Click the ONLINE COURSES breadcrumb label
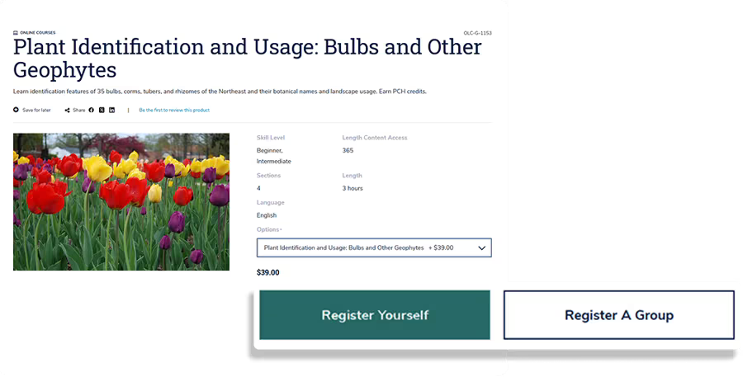 click(37, 33)
